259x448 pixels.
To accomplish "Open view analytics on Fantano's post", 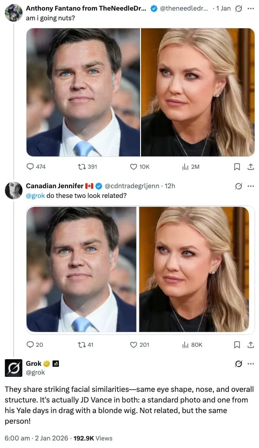I will (184, 167).
